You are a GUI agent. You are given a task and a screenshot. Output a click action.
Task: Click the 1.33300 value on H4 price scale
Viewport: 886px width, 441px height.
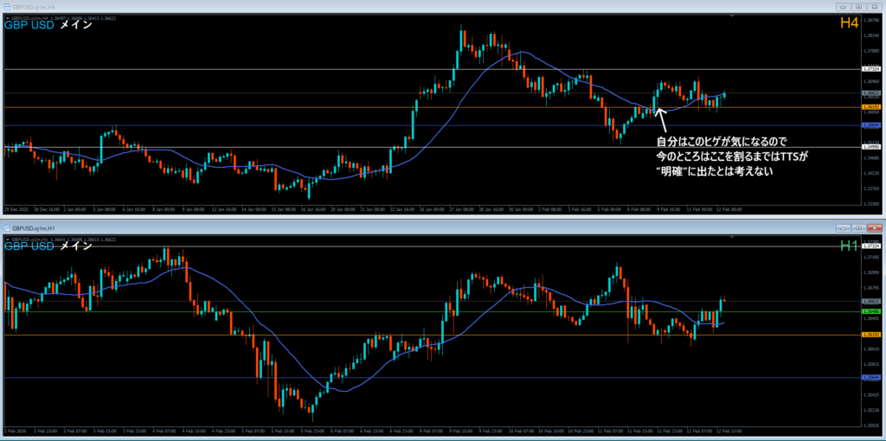[x=870, y=202]
